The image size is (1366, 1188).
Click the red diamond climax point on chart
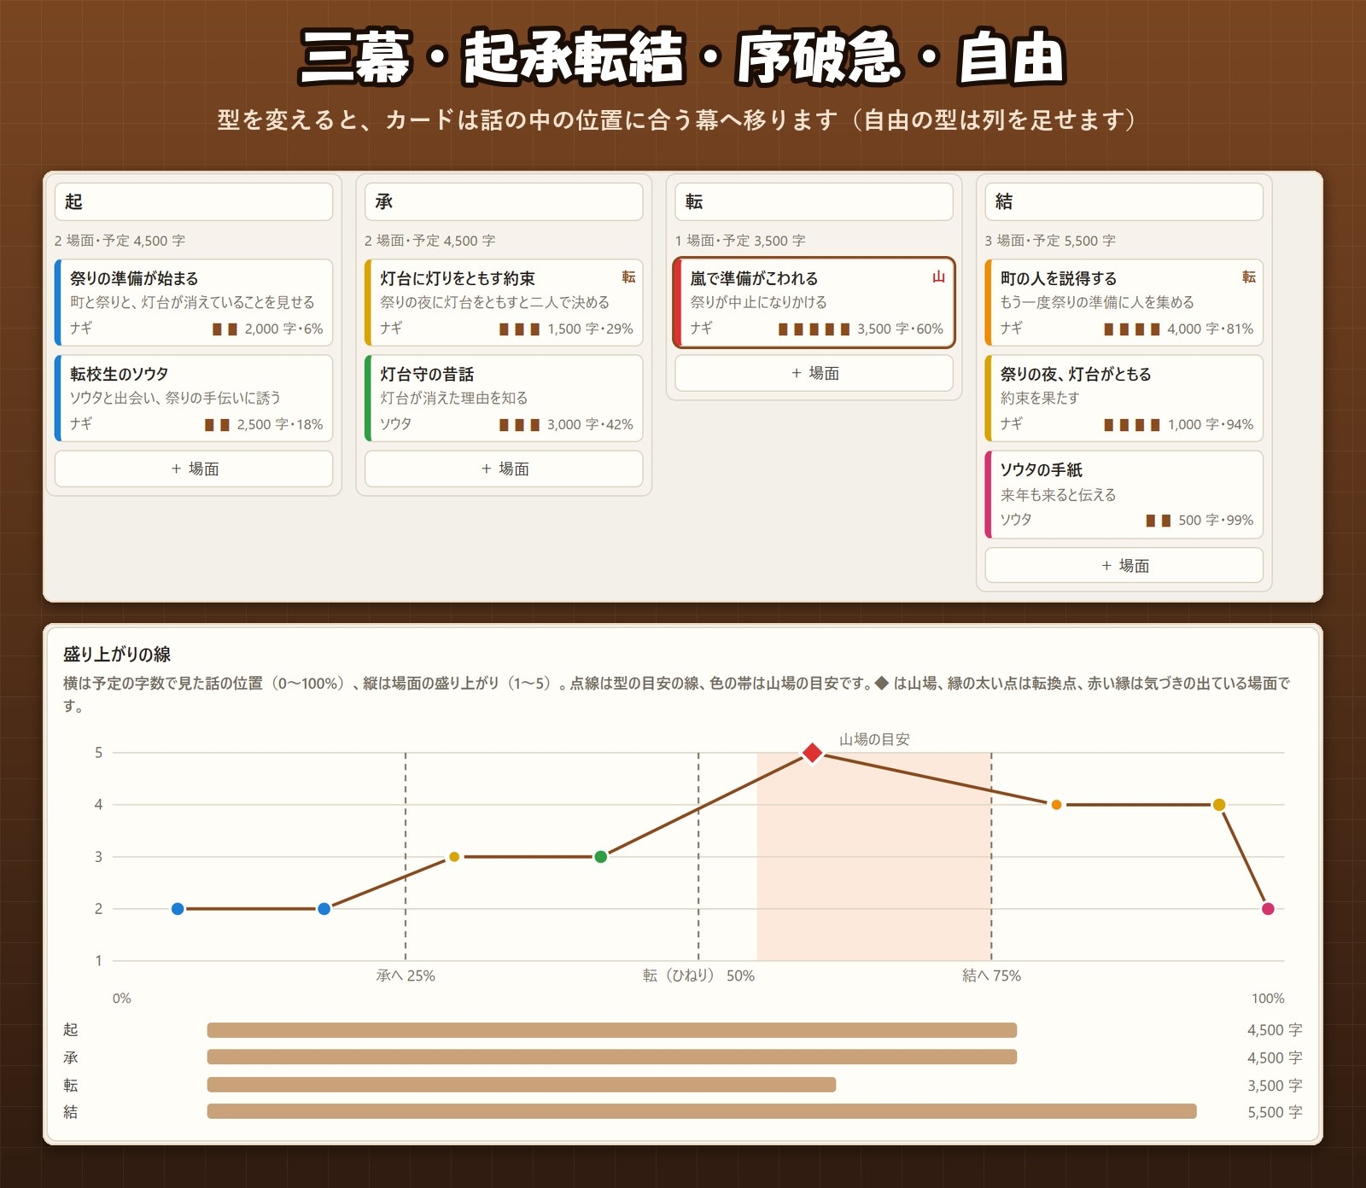(812, 753)
